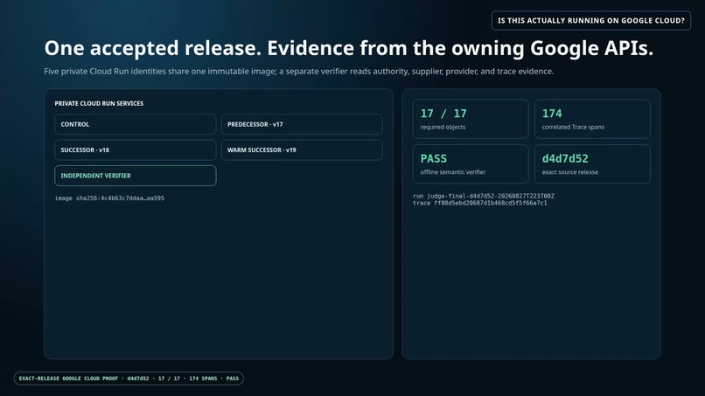705x396 pixels.
Task: Click the PASS offline semantic verifier card
Action: click(x=471, y=164)
